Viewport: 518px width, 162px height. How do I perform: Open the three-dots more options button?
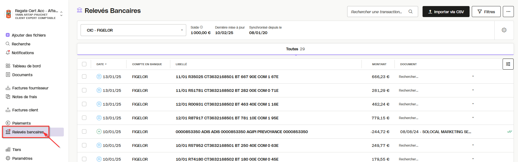[508, 12]
